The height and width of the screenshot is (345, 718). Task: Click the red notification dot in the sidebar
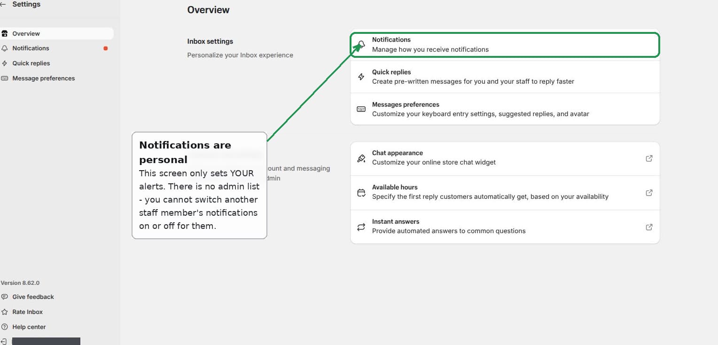(x=106, y=48)
